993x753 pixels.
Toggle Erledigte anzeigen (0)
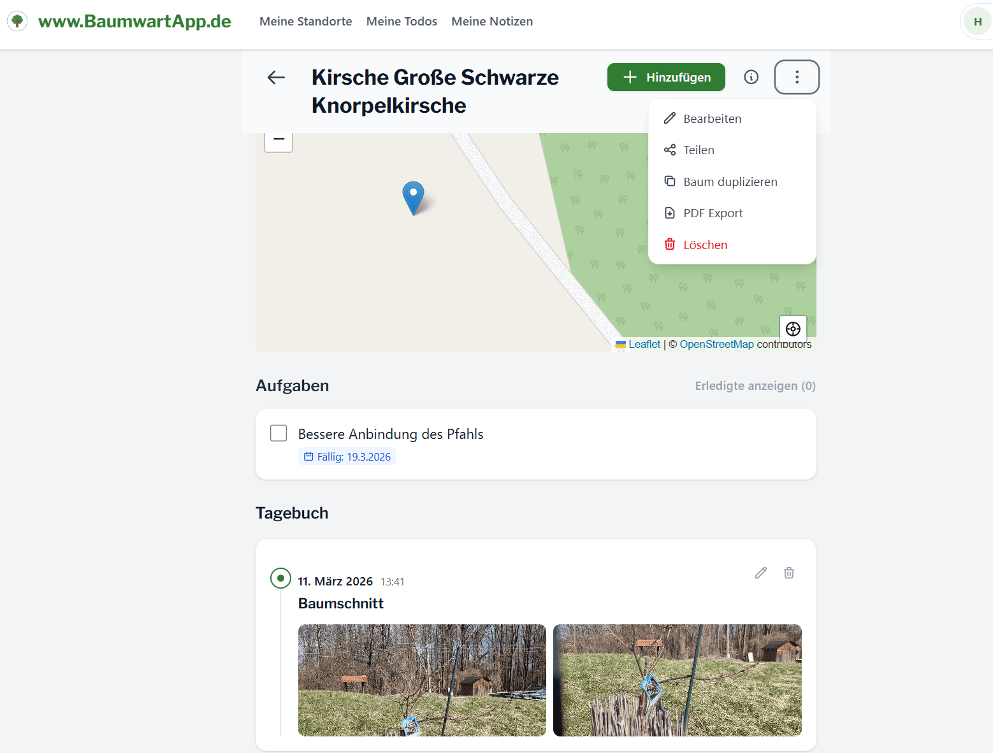(755, 386)
